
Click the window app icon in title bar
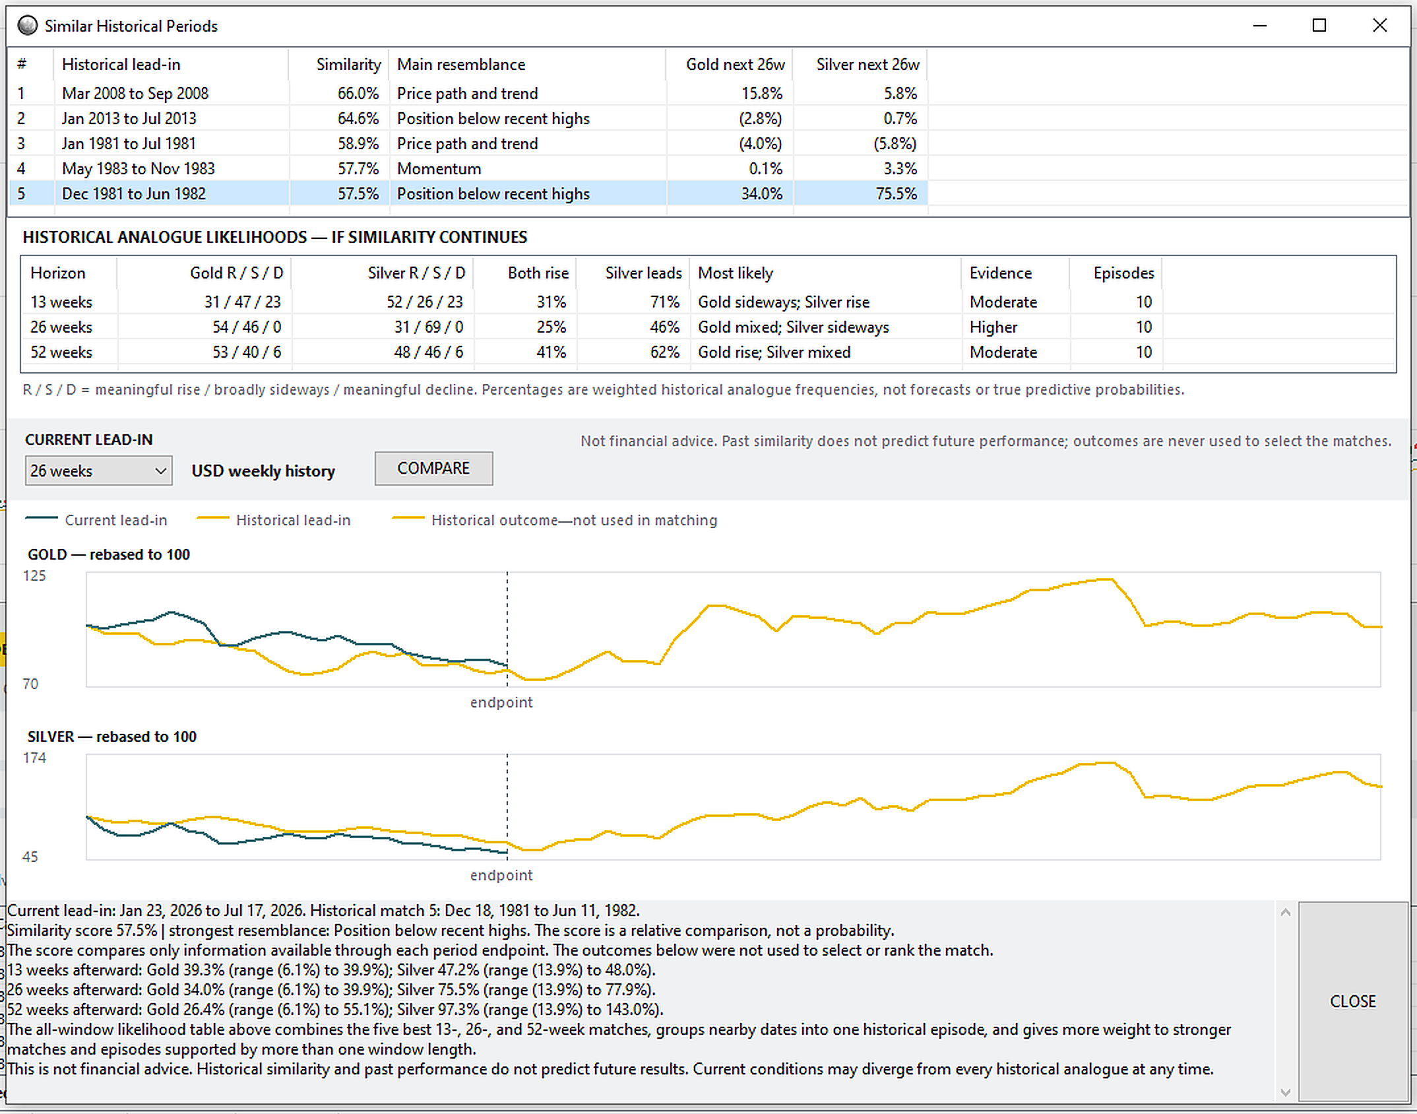[x=28, y=26]
